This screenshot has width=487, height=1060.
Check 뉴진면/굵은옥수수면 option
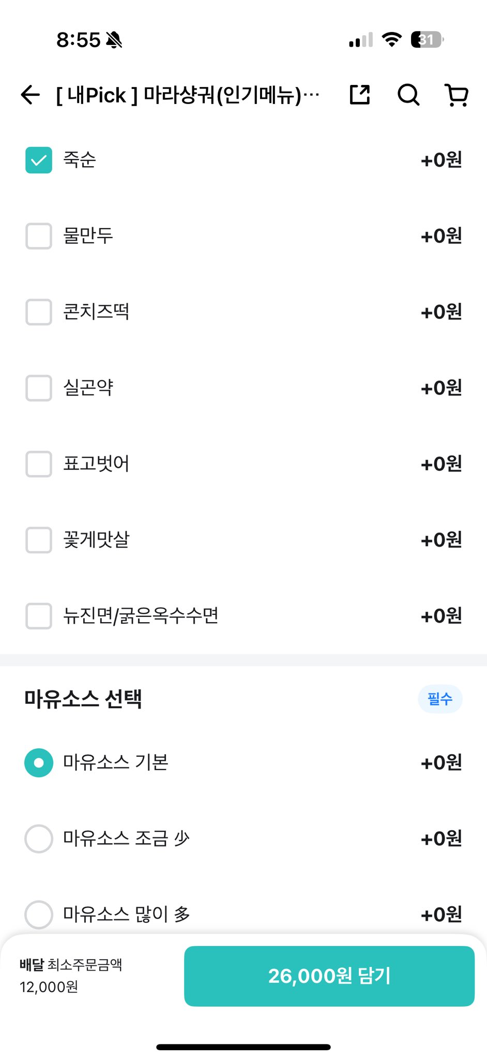(39, 616)
